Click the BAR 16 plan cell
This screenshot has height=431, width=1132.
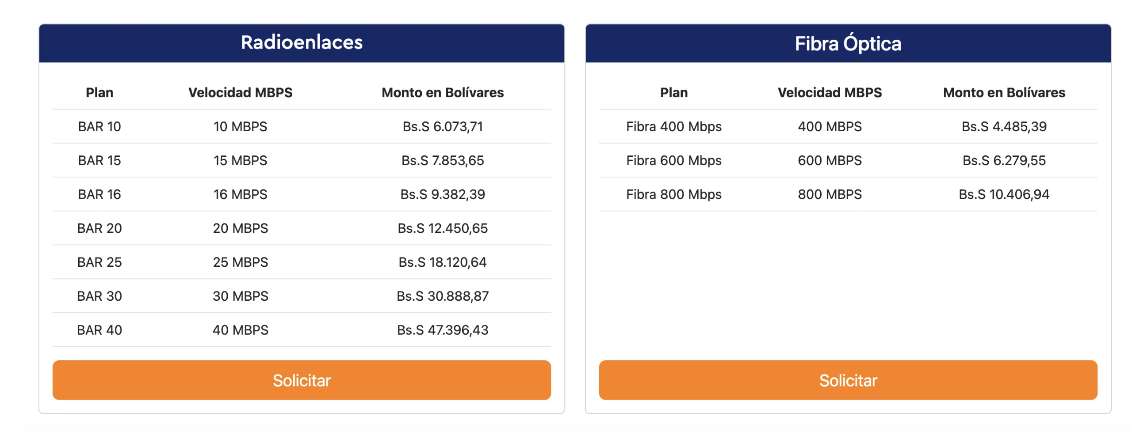point(99,194)
